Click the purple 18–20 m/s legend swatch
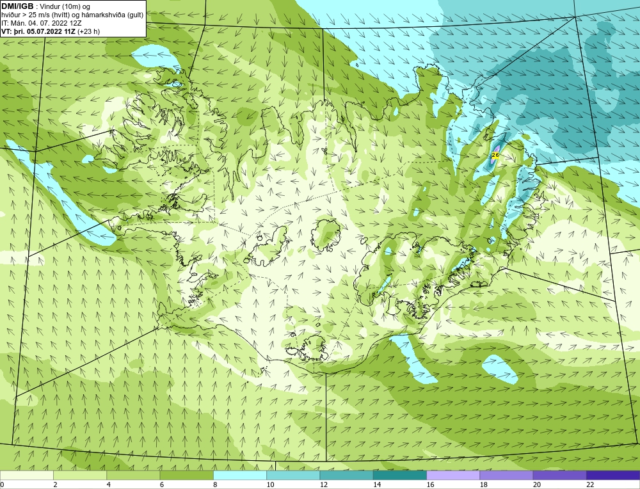Viewport: 640px width, 489px height. [506, 476]
